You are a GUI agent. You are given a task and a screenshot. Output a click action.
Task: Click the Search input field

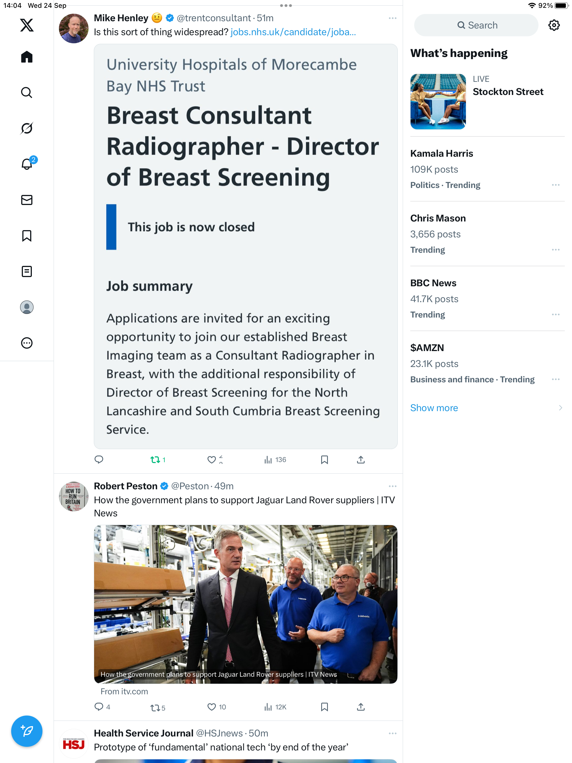tap(476, 25)
